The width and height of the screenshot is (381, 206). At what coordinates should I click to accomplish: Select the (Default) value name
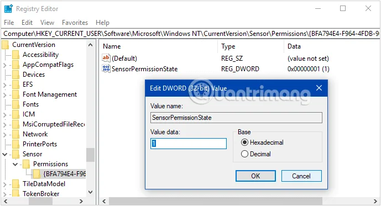[124, 59]
